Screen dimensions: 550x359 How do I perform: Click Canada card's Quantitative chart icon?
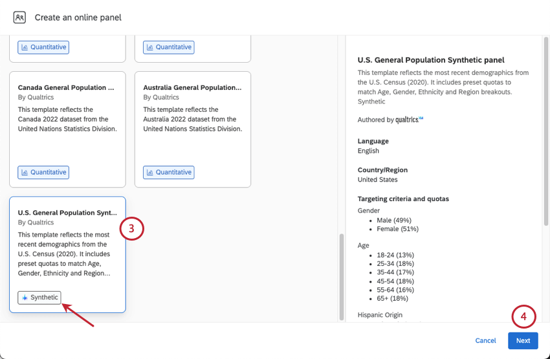click(25, 173)
